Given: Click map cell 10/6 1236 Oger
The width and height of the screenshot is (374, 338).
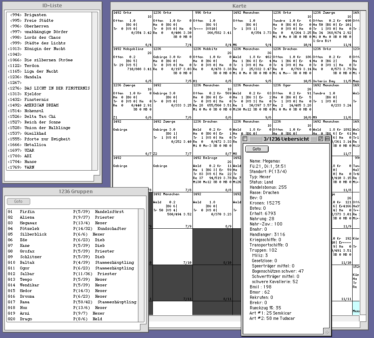Looking at the screenshot, I should click(292, 101).
